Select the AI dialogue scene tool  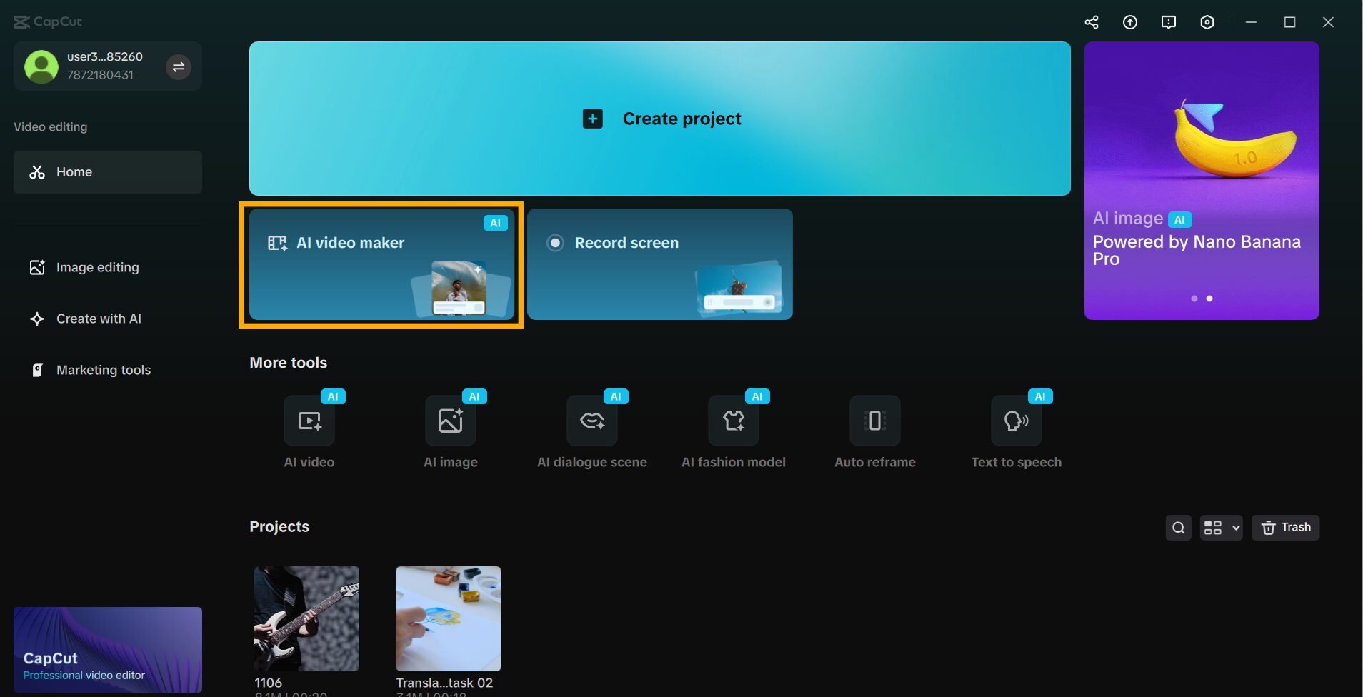591,421
